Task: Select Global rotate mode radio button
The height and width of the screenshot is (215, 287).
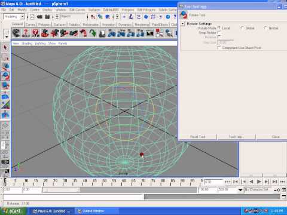Action: tap(242, 28)
